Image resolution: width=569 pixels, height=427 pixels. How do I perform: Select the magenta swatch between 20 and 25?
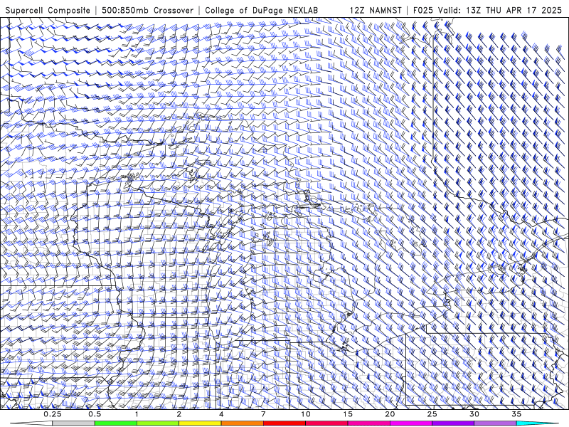click(x=411, y=423)
